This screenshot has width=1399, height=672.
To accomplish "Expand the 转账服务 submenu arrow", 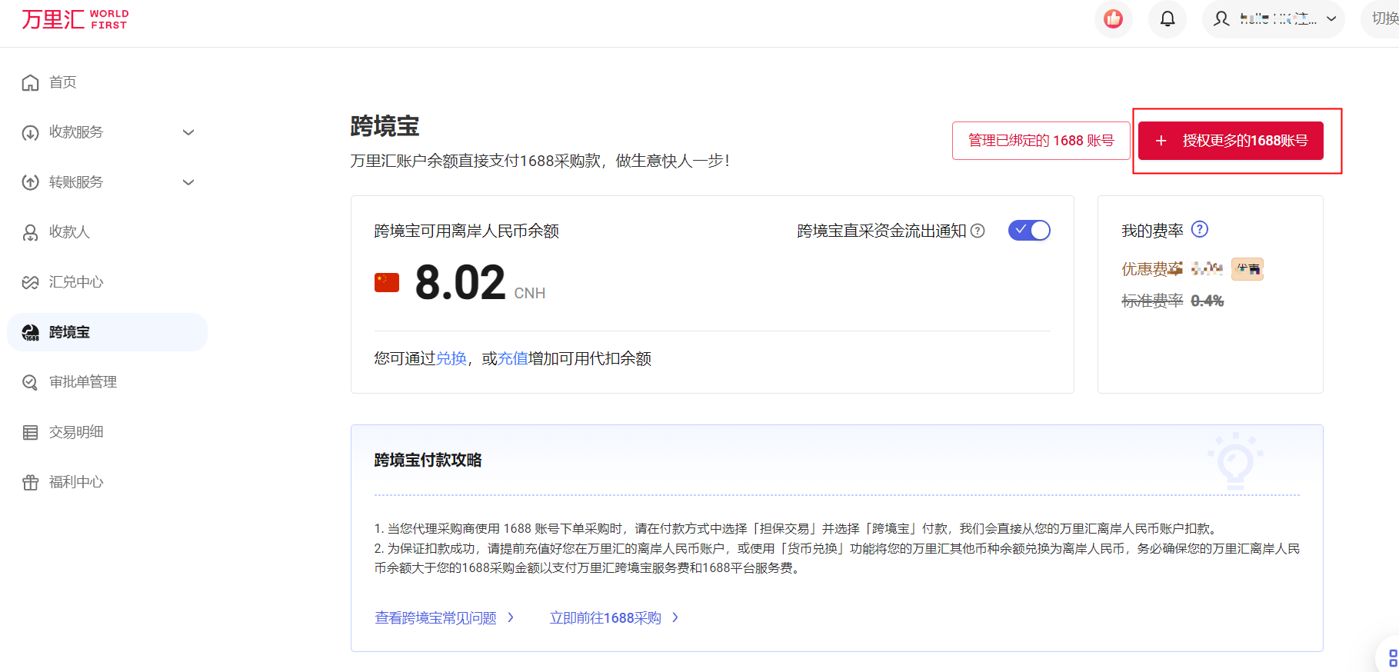I will tap(188, 182).
